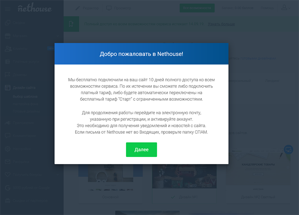The width and height of the screenshot is (299, 215).
Task: Open Комментарии in the sidebar
Action: coord(24,136)
